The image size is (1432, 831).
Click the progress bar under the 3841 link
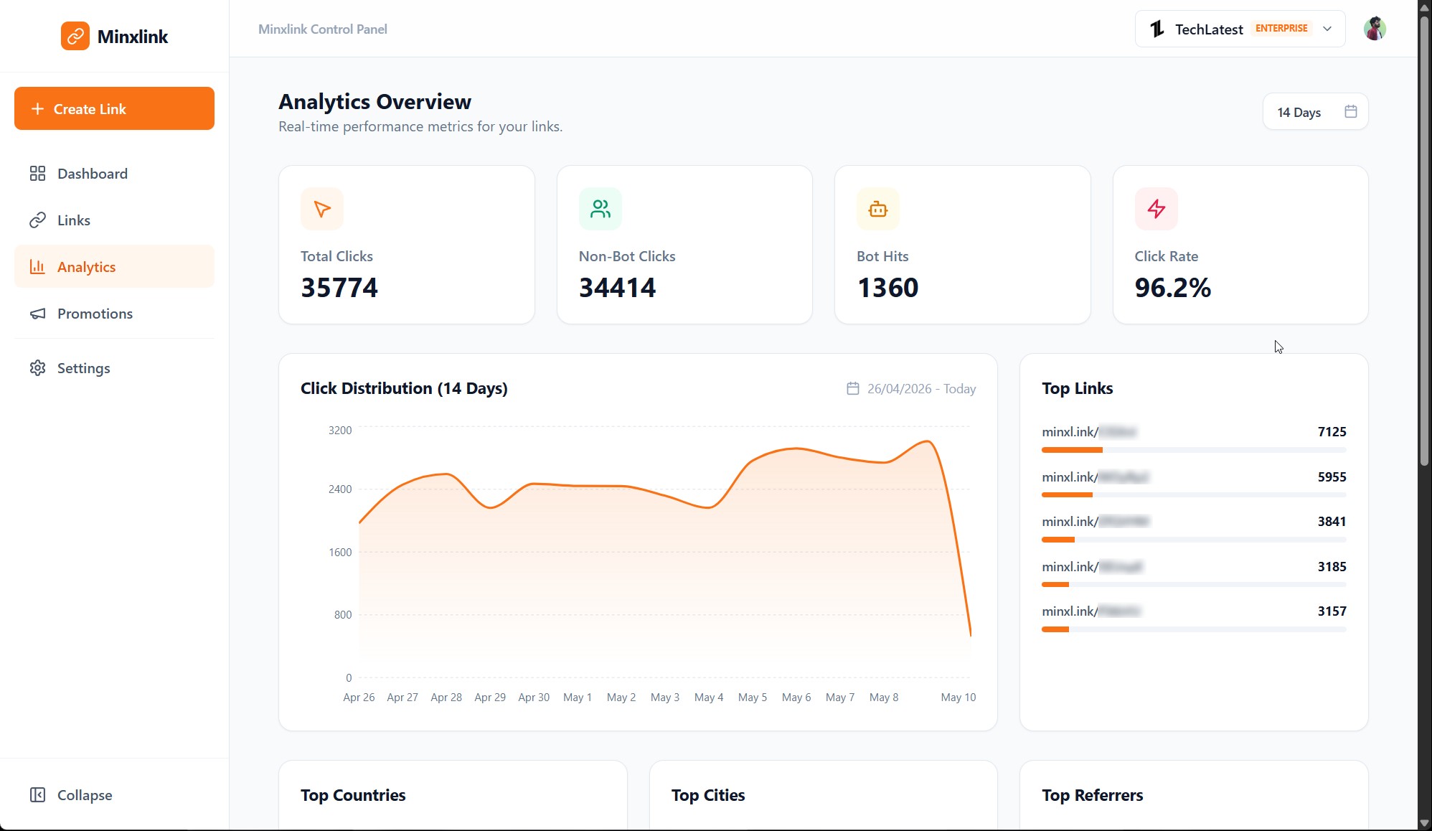click(1194, 540)
